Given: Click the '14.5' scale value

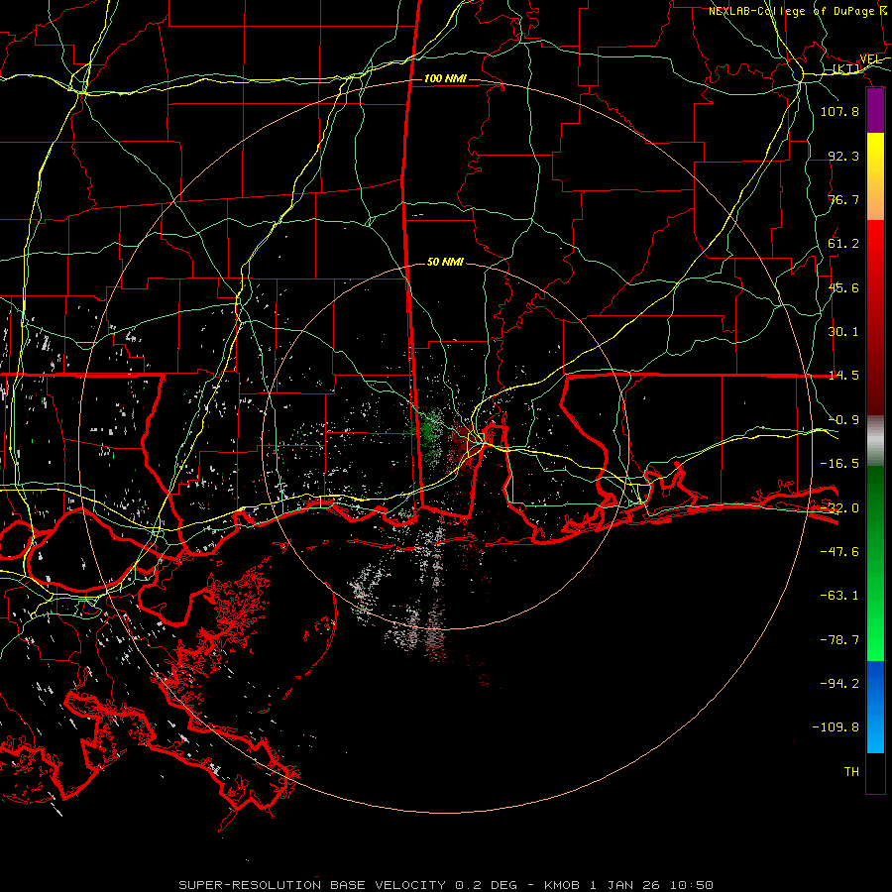Looking at the screenshot, I should click(843, 376).
